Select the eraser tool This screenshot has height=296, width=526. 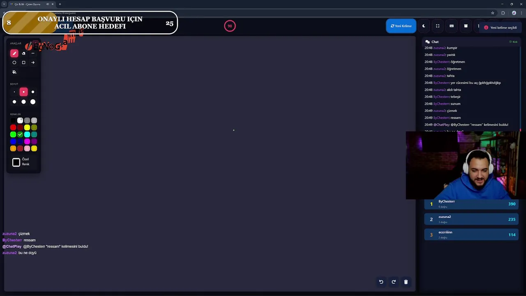coord(23,53)
